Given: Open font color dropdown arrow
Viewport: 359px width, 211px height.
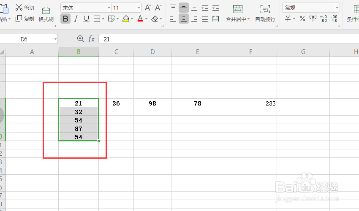Looking at the screenshot, I should click(146, 19).
